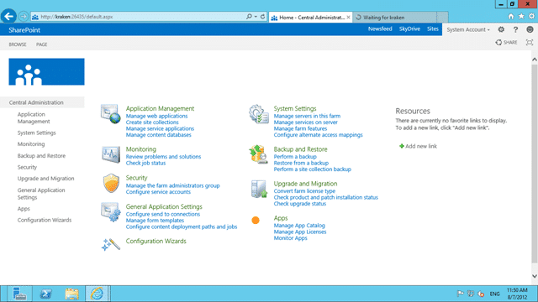Open Monitor Apps link
Screen dimensions: 538x302
click(x=290, y=238)
